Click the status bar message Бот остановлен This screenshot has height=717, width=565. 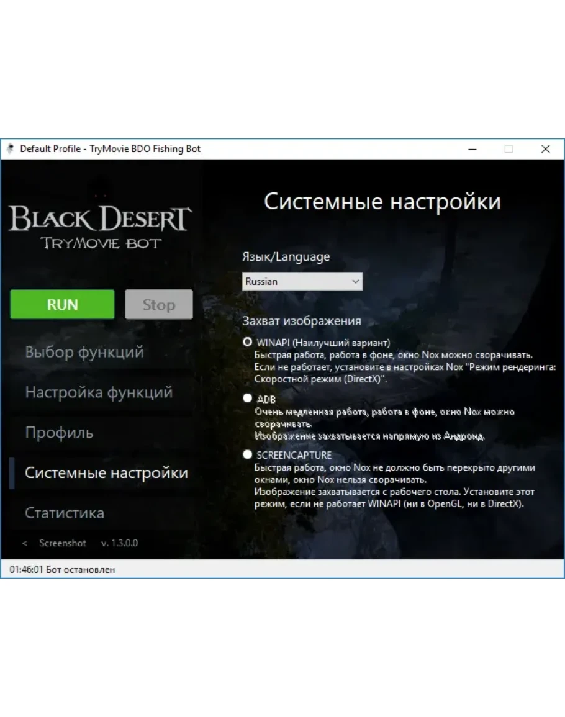[81, 569]
